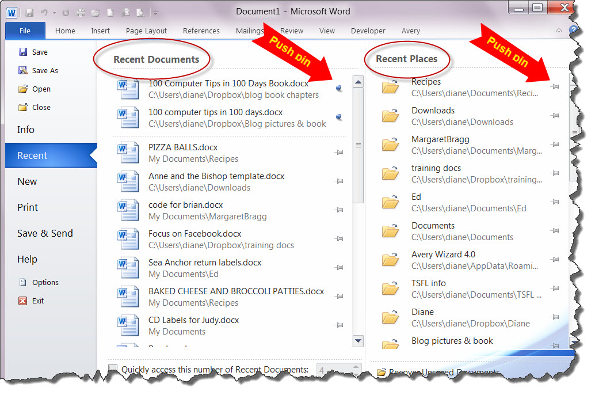The width and height of the screenshot is (595, 395).
Task: Open the Mailings ribbon tab
Action: pos(249,31)
